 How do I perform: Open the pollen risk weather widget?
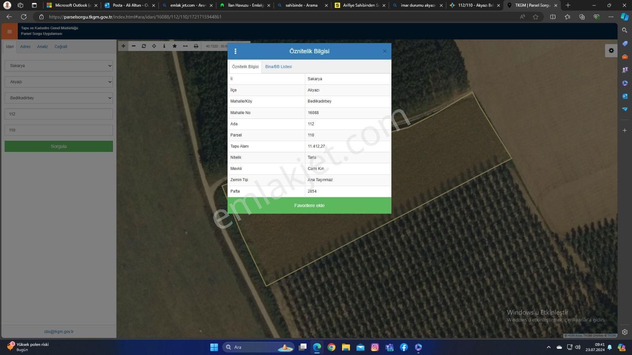tap(28, 347)
